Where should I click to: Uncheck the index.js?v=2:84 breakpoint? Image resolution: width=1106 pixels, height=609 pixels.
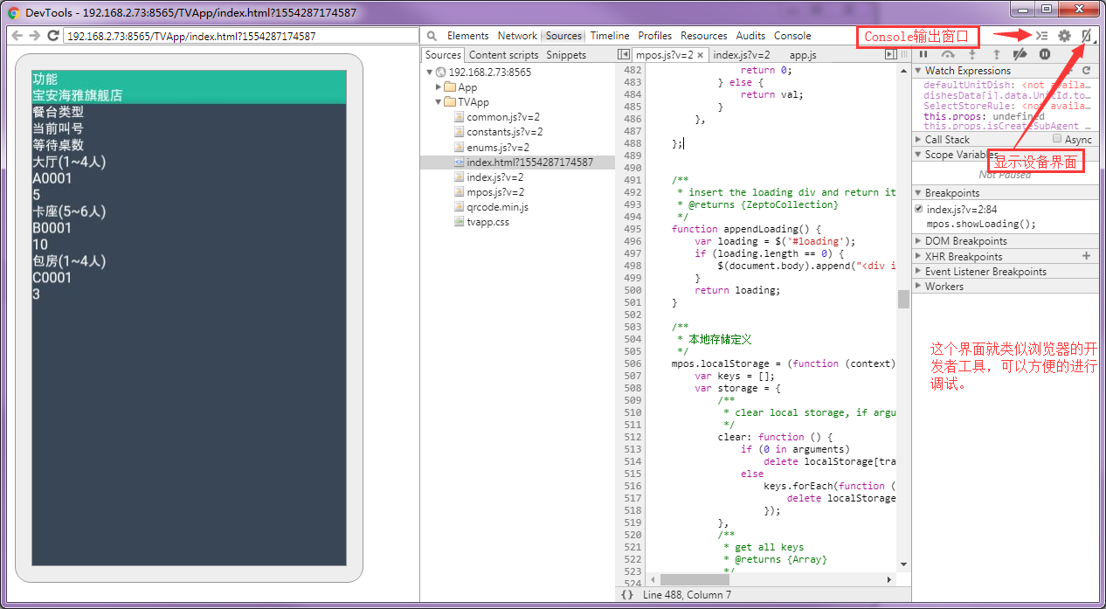(918, 209)
